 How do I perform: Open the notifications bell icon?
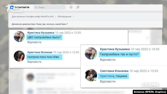(71, 7)
